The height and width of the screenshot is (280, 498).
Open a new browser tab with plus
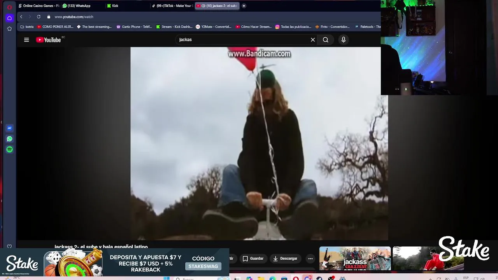(x=244, y=6)
